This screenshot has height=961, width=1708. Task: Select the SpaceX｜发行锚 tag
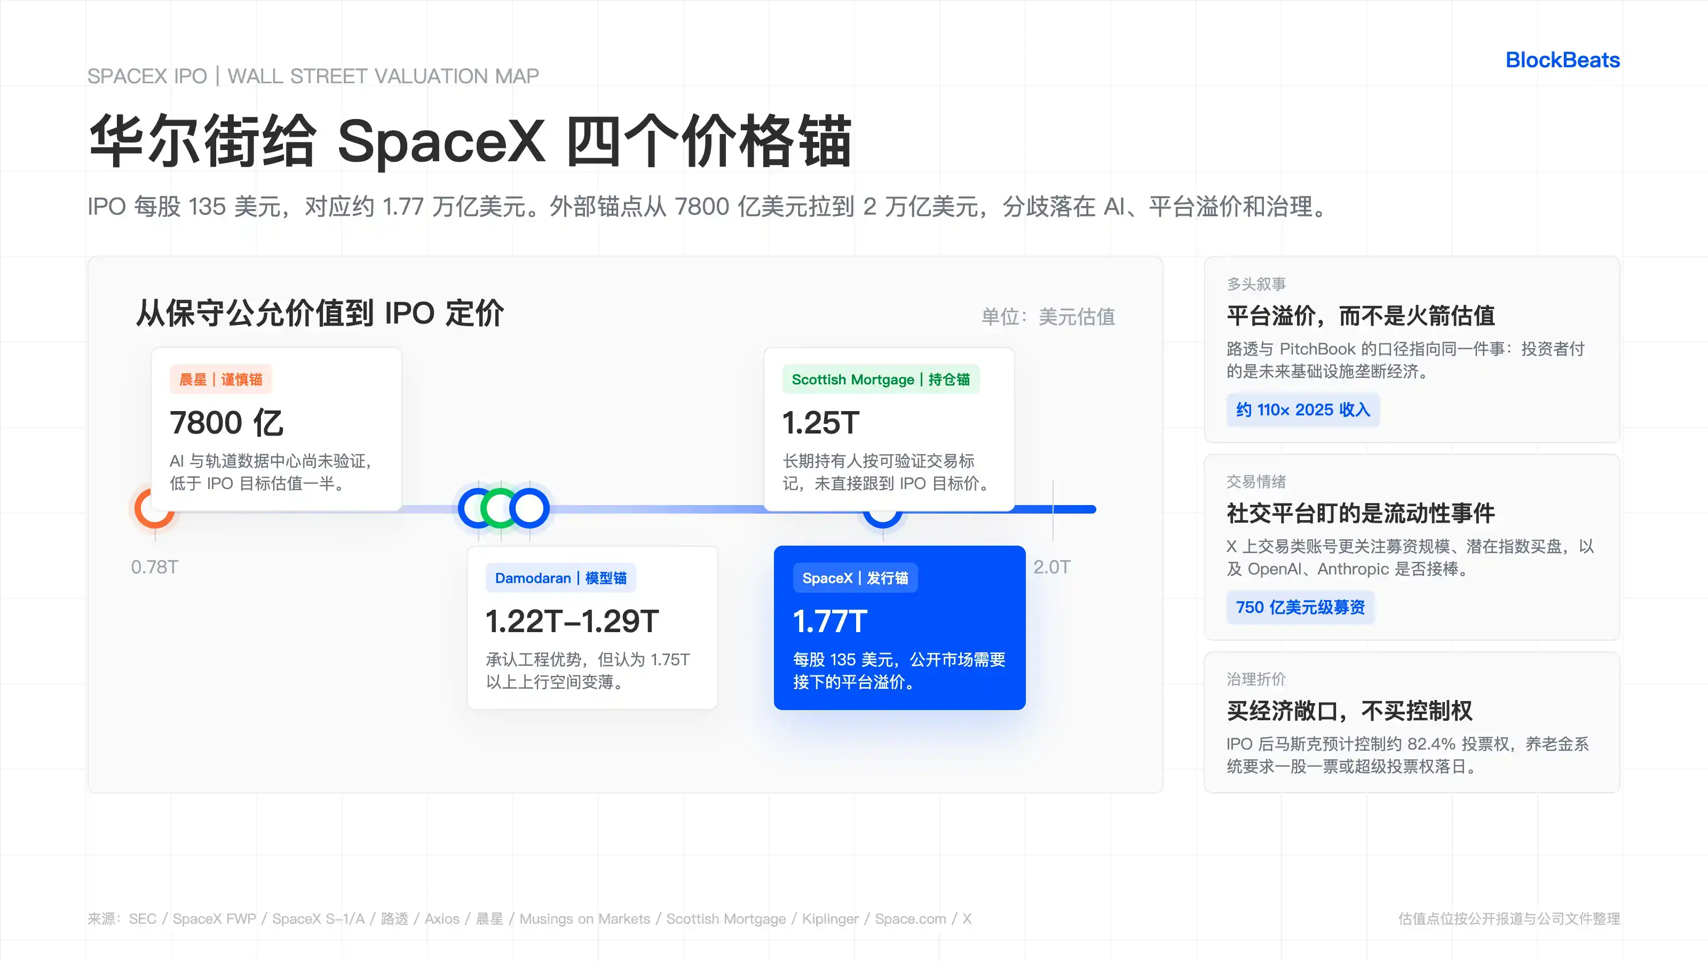coord(855,578)
